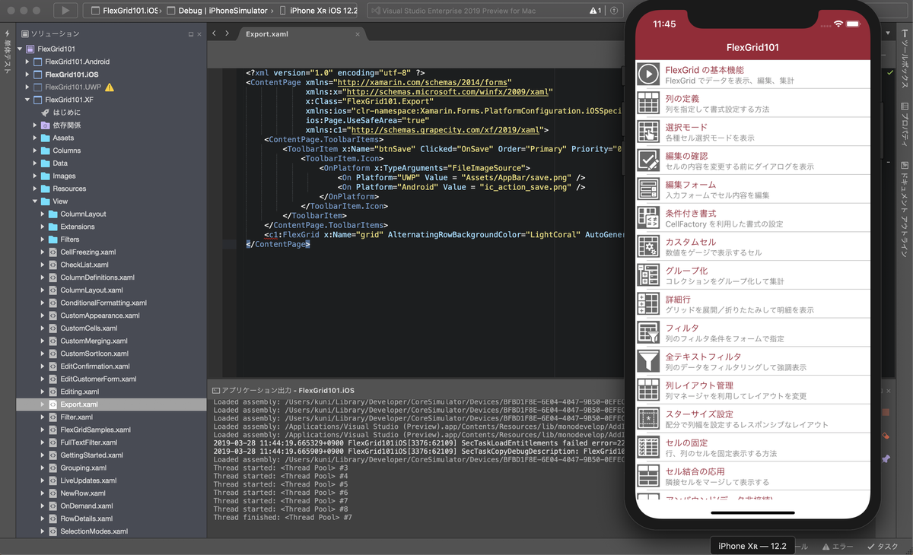This screenshot has height=555, width=913.
Task: Tap the スターサイズ設定 icon
Action: [x=648, y=418]
